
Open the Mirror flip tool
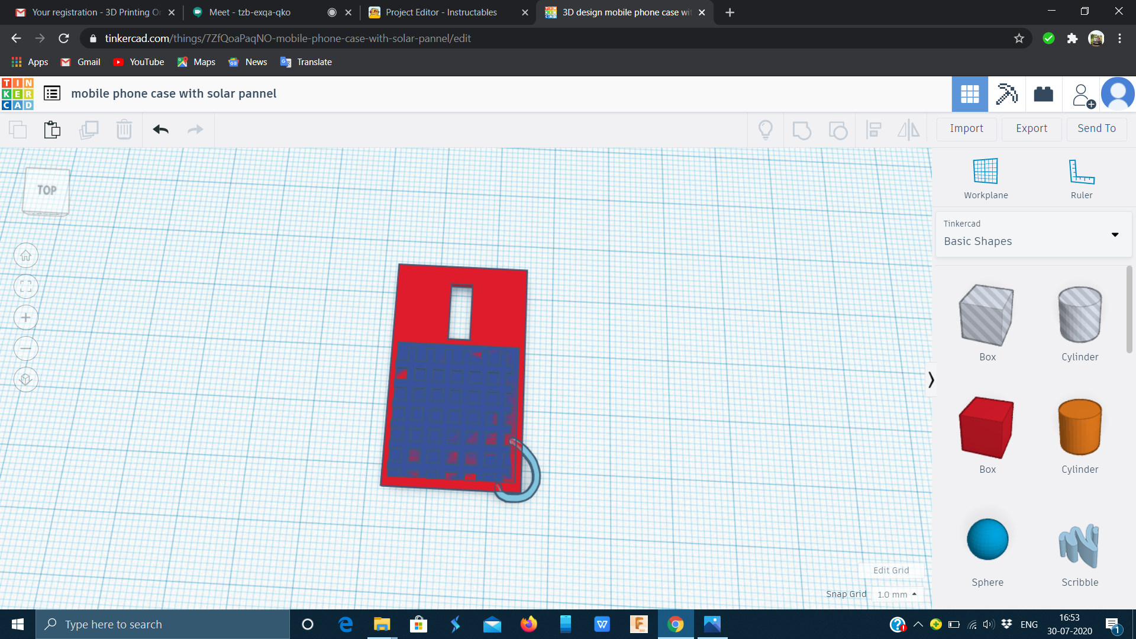908,130
